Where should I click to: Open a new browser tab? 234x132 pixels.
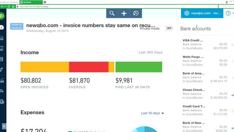click(x=45, y=2)
